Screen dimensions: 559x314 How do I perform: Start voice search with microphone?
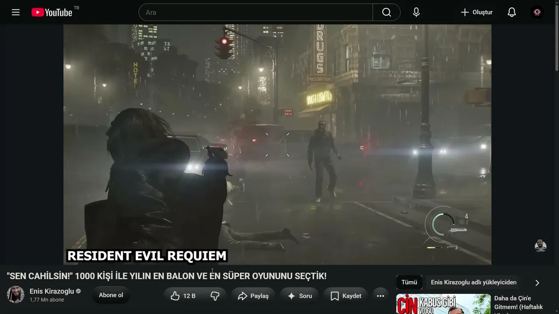tap(416, 12)
